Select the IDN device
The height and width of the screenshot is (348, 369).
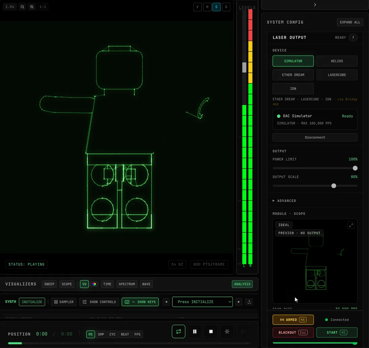pyautogui.click(x=293, y=89)
